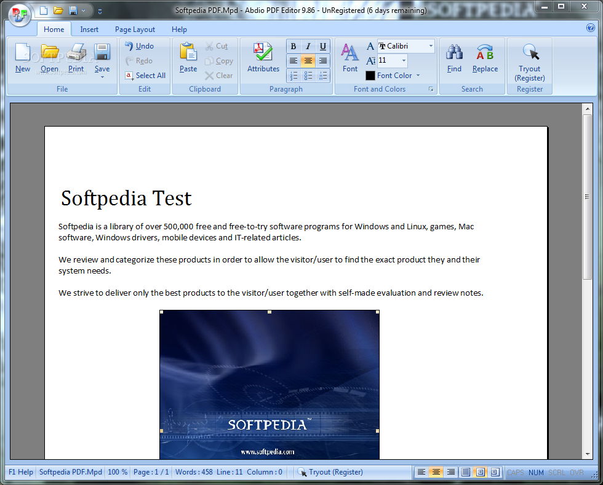
Task: Align paragraph right in the ribbon
Action: 322,61
